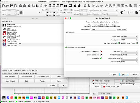The height and width of the screenshot is (103, 140).
Task: Toggle Text Based switch
Action: pyautogui.click(x=101, y=58)
